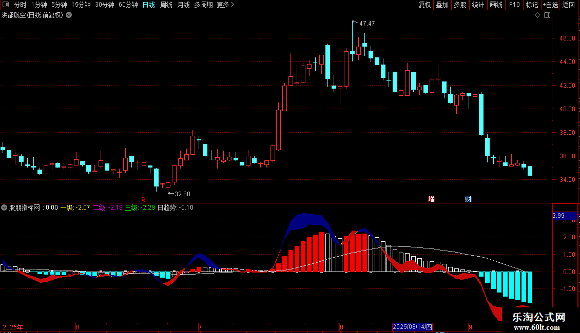The image size is (580, 333).
Task: Click the 46.00 price axis label
Action: 567,38
